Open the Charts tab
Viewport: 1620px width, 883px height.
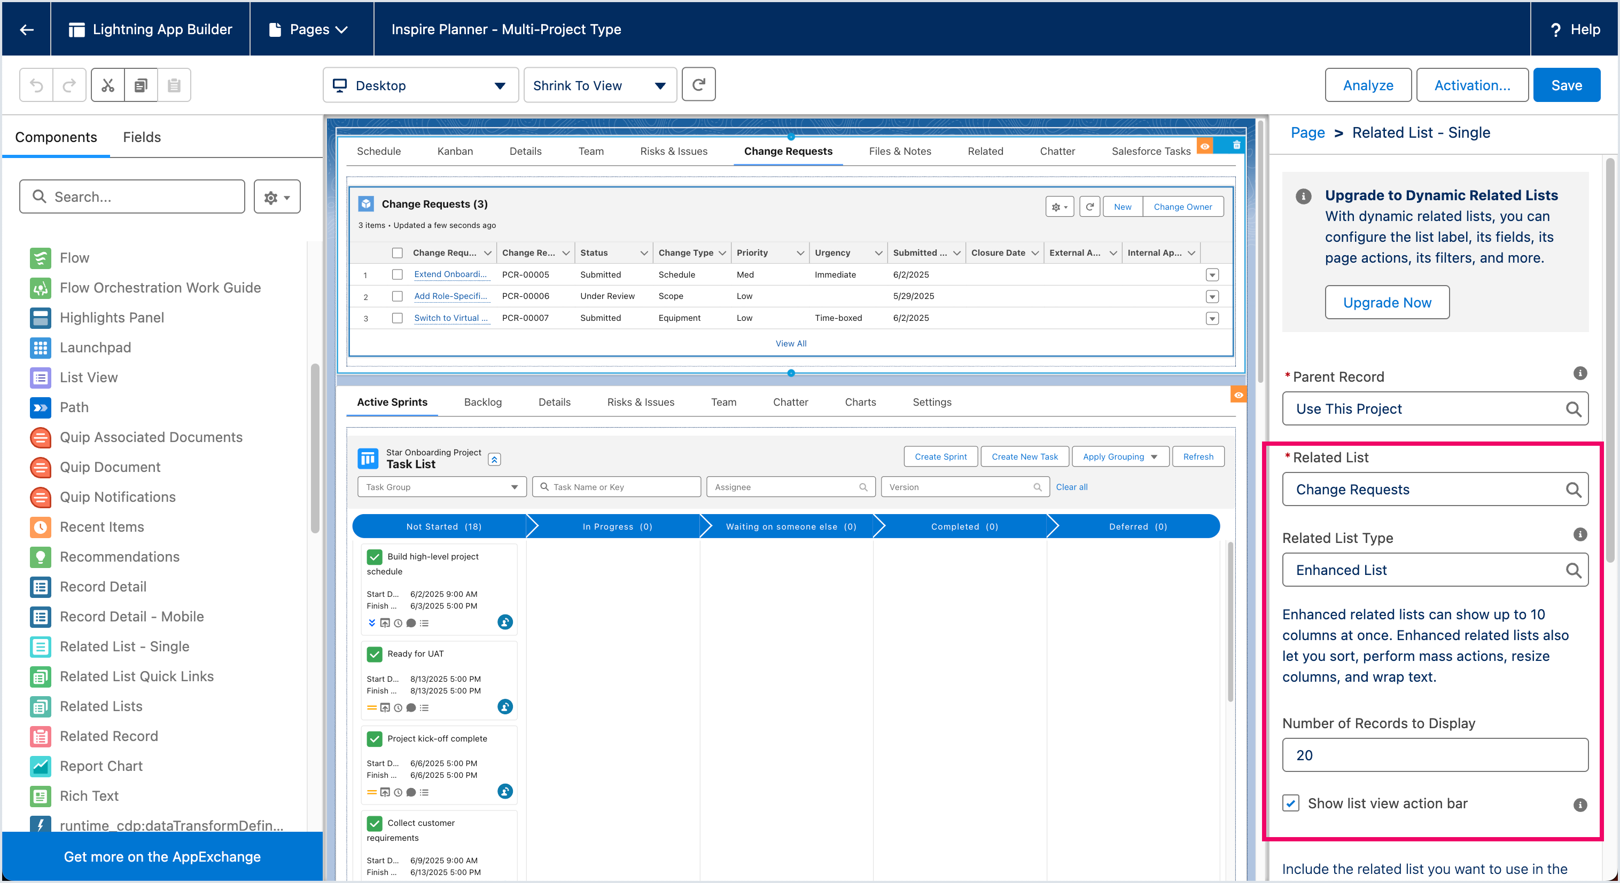point(860,402)
